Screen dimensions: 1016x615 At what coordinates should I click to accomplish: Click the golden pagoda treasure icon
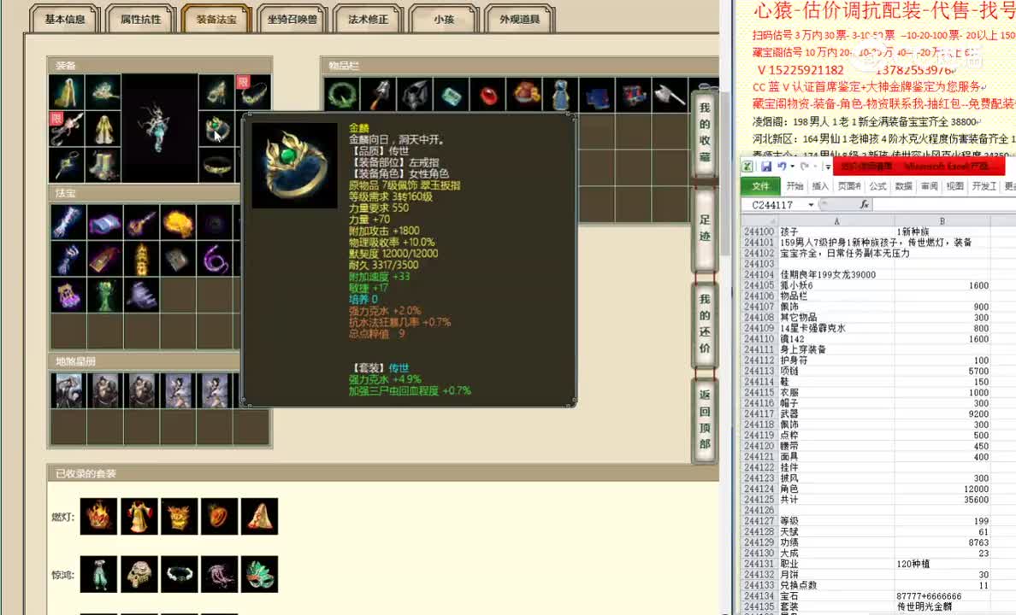pos(141,260)
